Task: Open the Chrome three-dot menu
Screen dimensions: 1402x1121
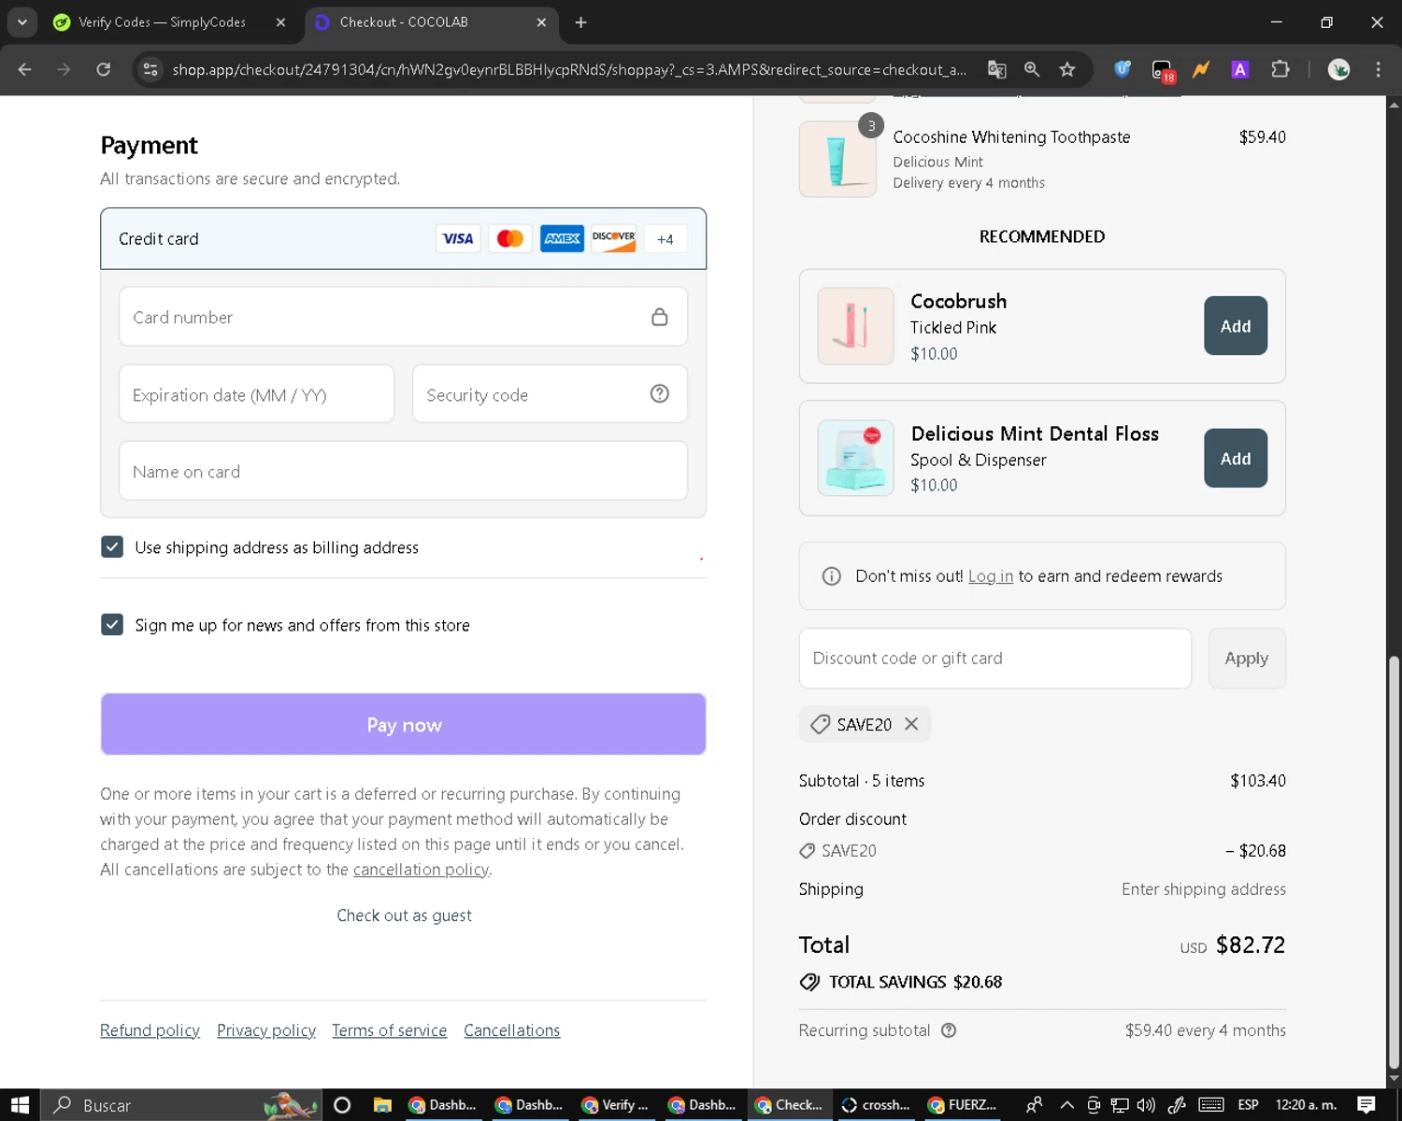Action: (x=1378, y=69)
